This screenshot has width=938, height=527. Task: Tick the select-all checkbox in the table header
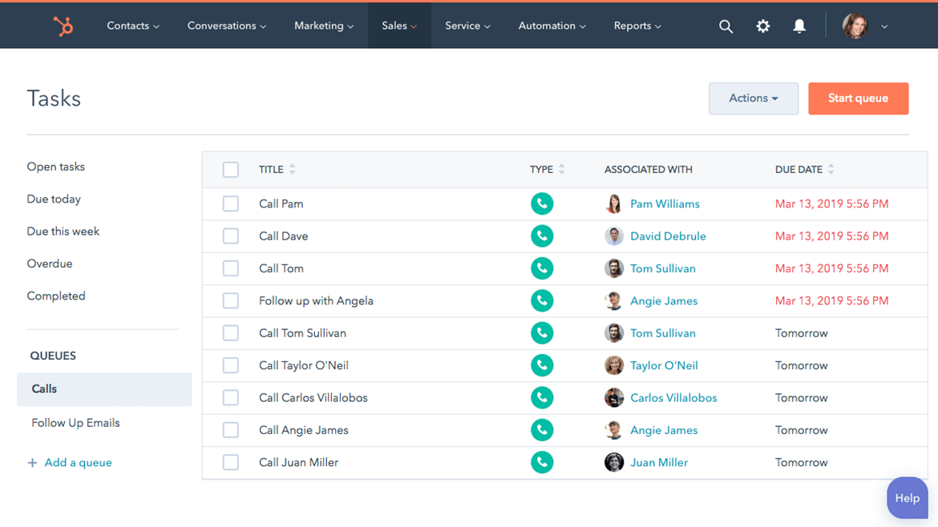[x=230, y=170]
